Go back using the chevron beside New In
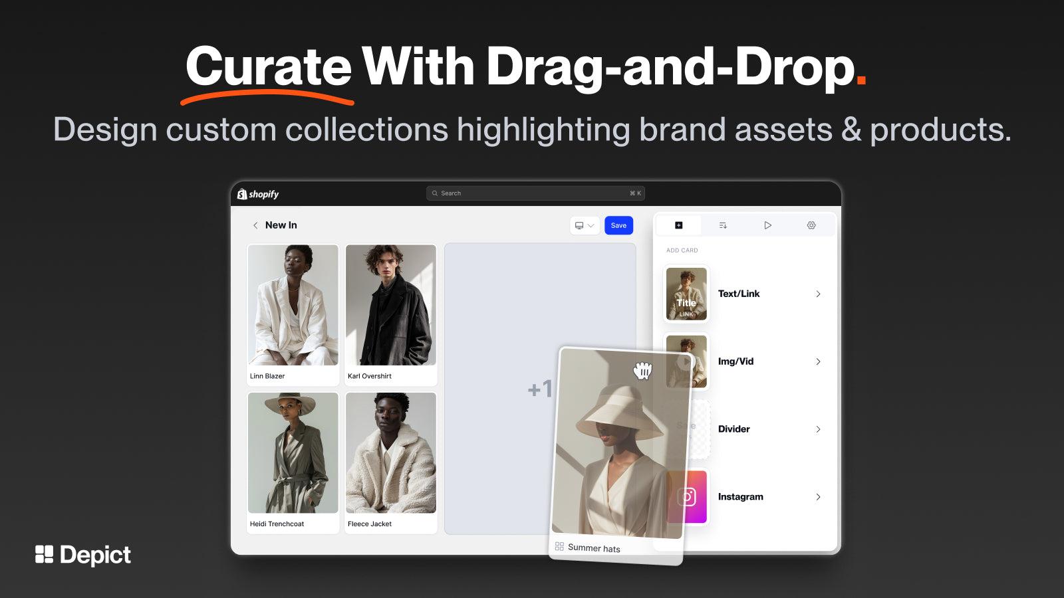Screen dimensions: 1064x598 tap(255, 225)
